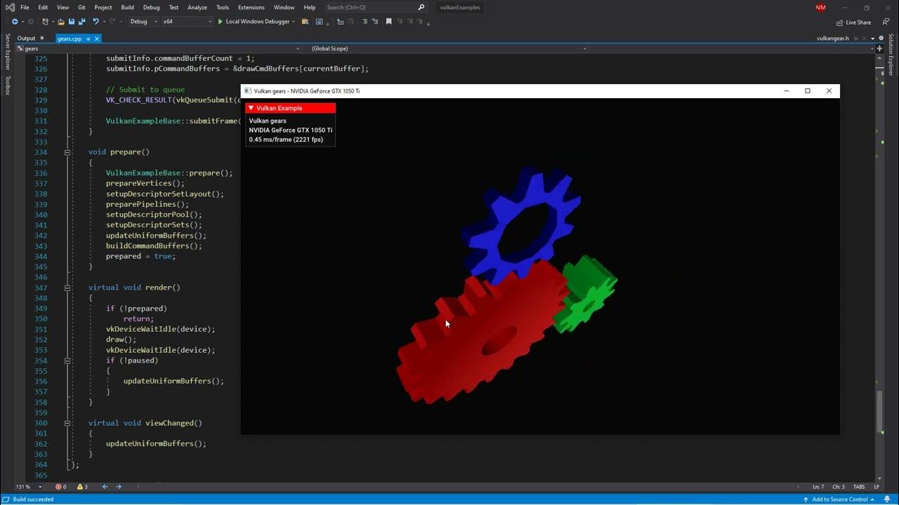Click the Search box in the title bar
Image resolution: width=899 pixels, height=505 pixels.
point(372,7)
